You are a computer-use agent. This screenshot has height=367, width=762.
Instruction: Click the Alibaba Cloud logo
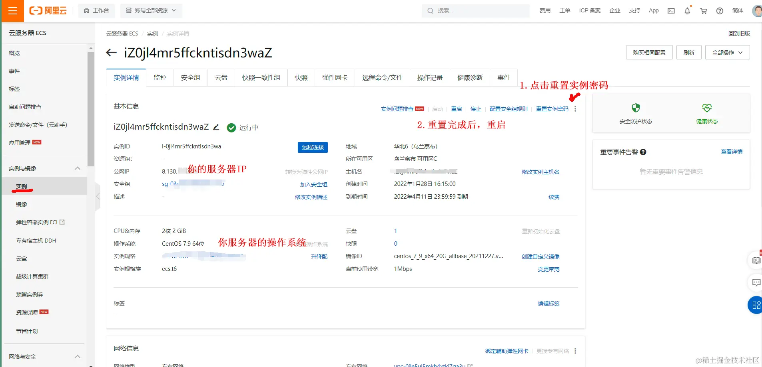(x=48, y=11)
